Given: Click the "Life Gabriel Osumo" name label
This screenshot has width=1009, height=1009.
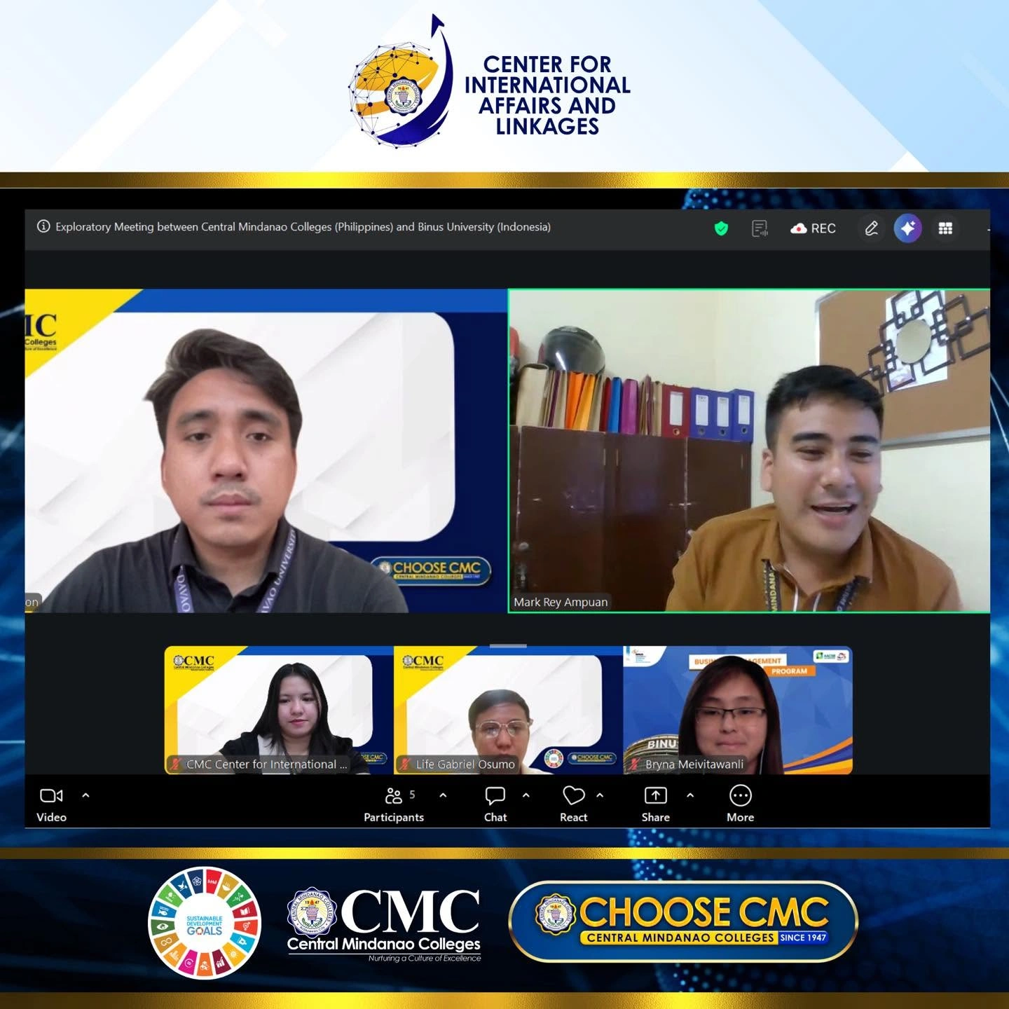Looking at the screenshot, I should [465, 764].
